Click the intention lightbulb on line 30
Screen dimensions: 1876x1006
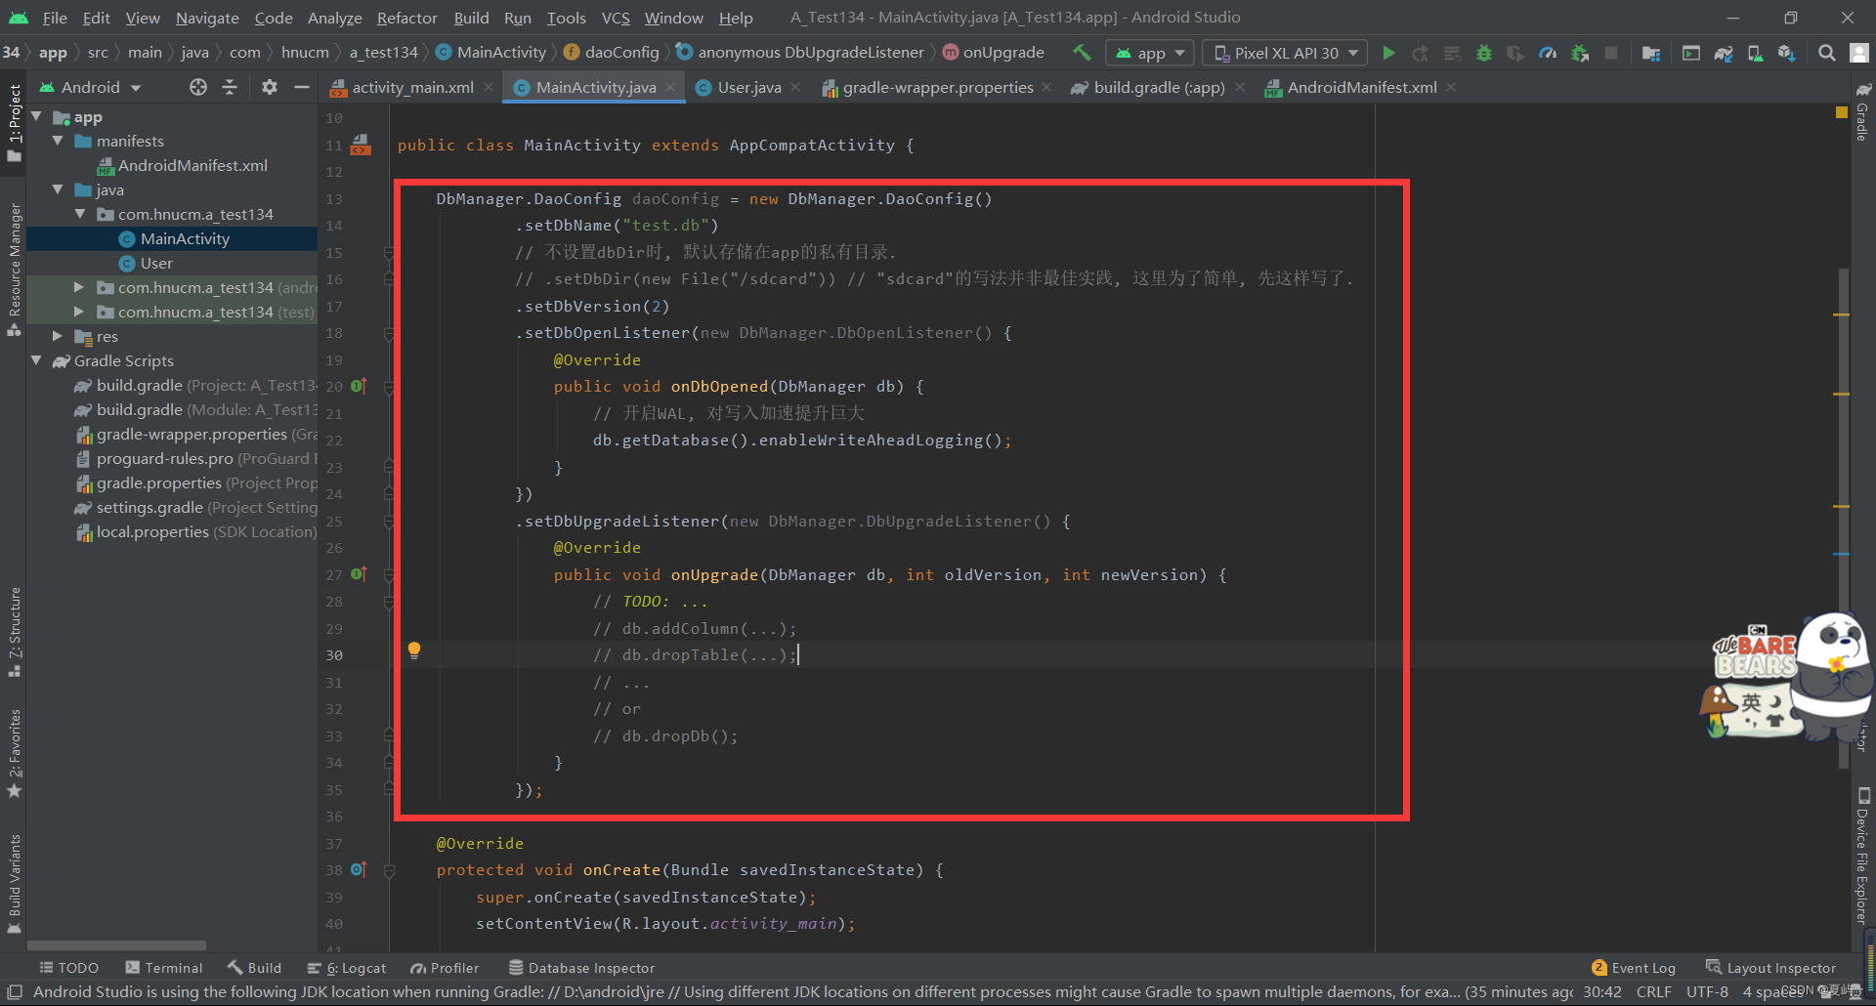(414, 650)
